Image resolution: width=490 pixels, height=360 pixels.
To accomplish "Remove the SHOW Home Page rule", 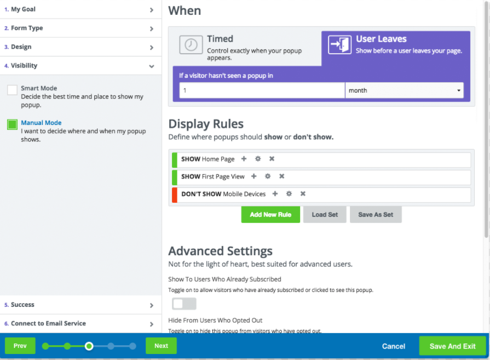I will (x=272, y=159).
